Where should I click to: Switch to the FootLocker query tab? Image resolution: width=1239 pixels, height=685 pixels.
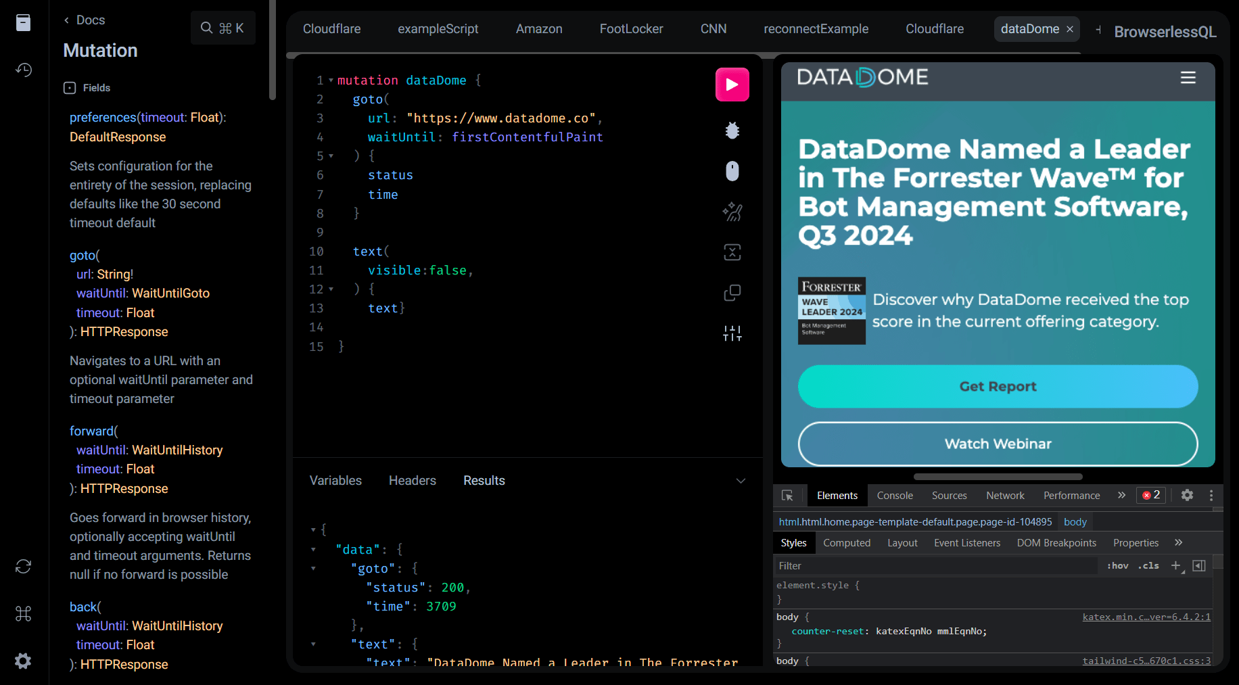tap(631, 29)
